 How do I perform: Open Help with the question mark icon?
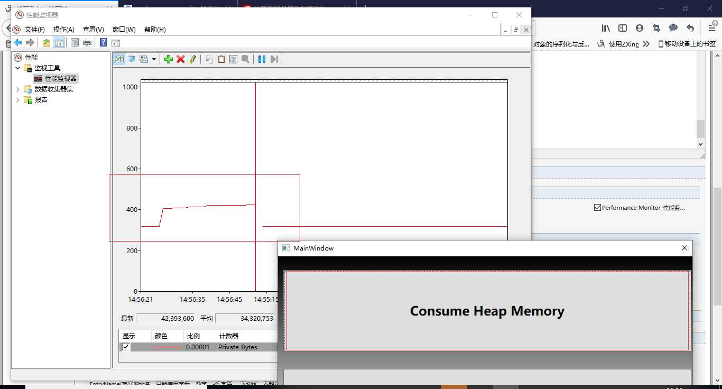tap(104, 43)
